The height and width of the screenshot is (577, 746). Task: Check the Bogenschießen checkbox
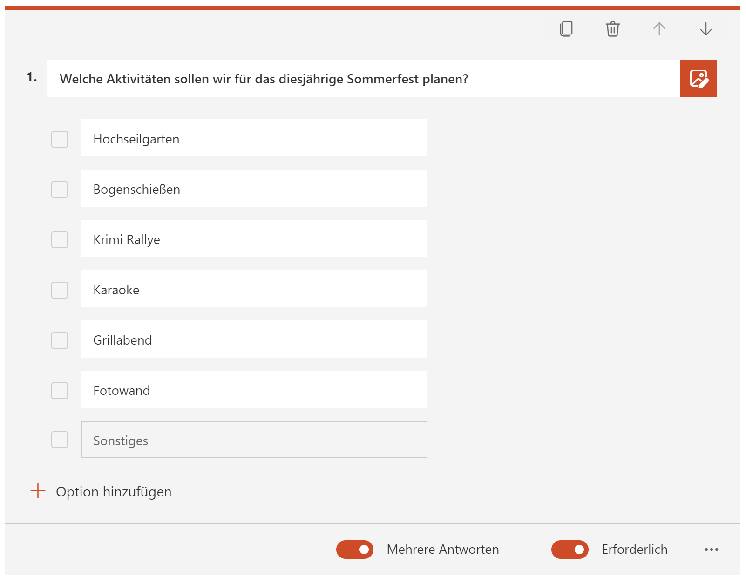tap(59, 189)
